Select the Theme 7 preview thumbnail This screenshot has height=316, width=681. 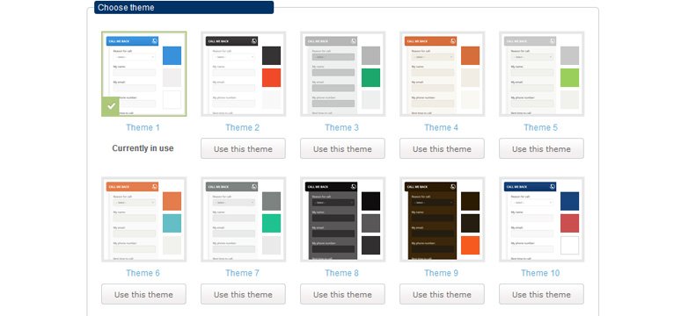coord(243,219)
